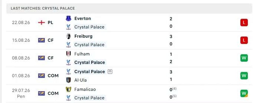Image resolution: width=253 pixels, height=103 pixels.
Task: Click the red L badge for Freiburg match
Action: click(x=244, y=40)
